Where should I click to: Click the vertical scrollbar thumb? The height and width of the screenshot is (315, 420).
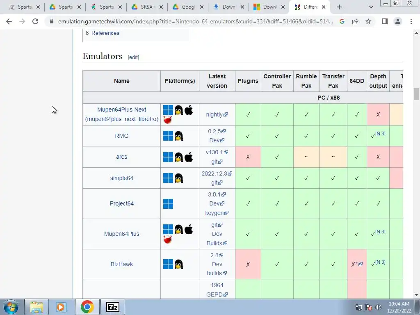pyautogui.click(x=416, y=94)
